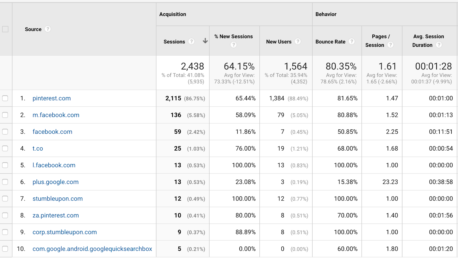Click total new sessions value 64.15%

[239, 66]
